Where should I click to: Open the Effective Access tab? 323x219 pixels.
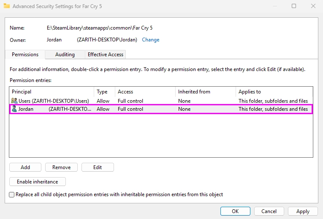106,55
